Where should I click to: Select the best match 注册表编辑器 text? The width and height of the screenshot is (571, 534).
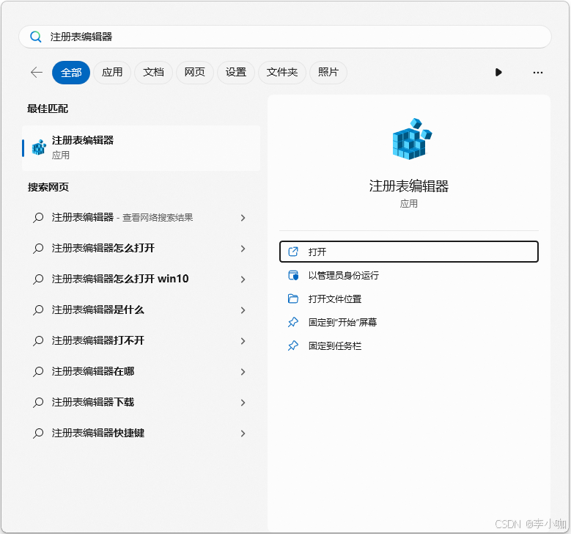tap(83, 140)
